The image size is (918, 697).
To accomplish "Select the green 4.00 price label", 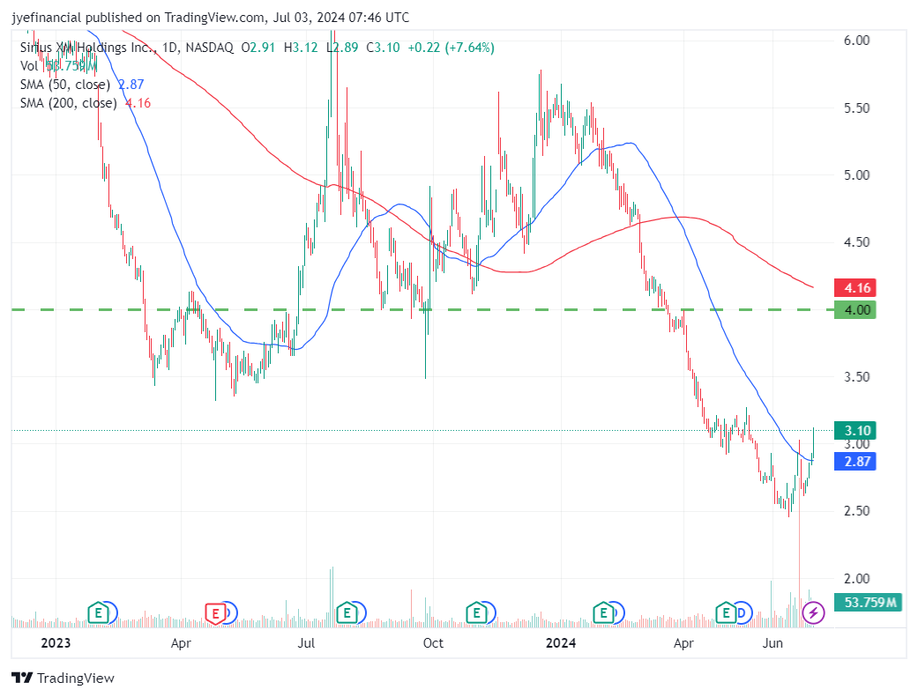I will point(855,309).
